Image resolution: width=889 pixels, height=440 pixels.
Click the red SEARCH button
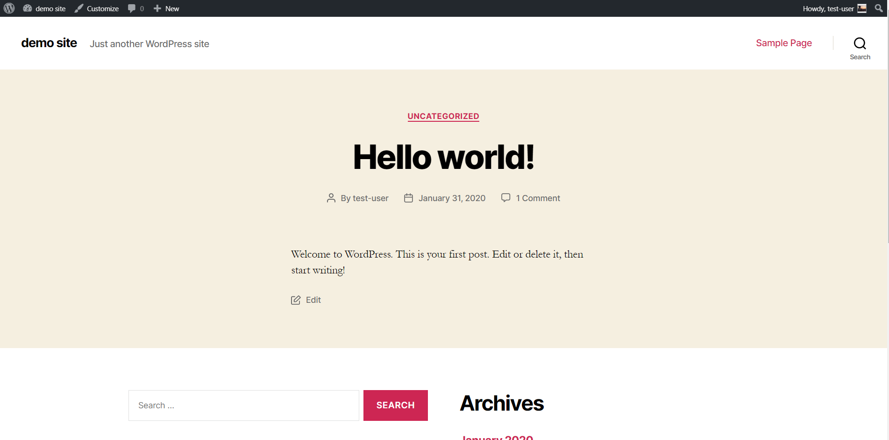click(396, 405)
